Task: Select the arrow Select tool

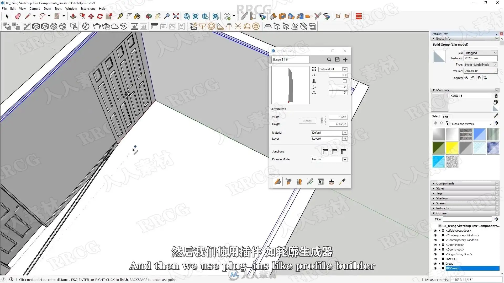Action: [7, 16]
